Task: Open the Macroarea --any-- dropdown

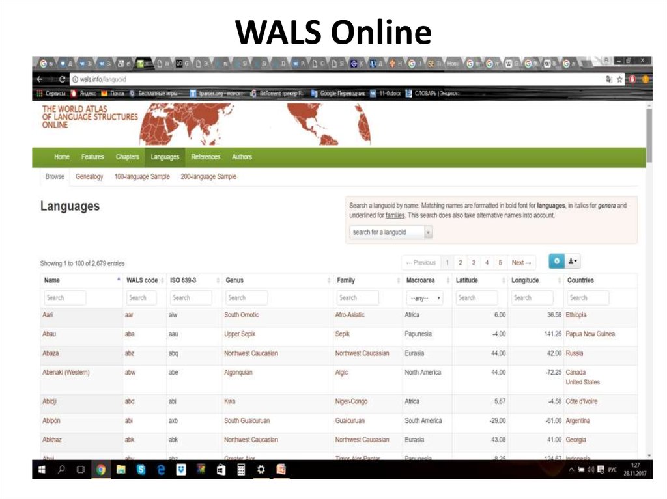Action: point(425,297)
